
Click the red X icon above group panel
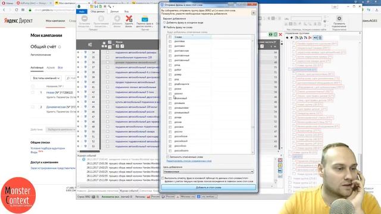click(x=280, y=34)
